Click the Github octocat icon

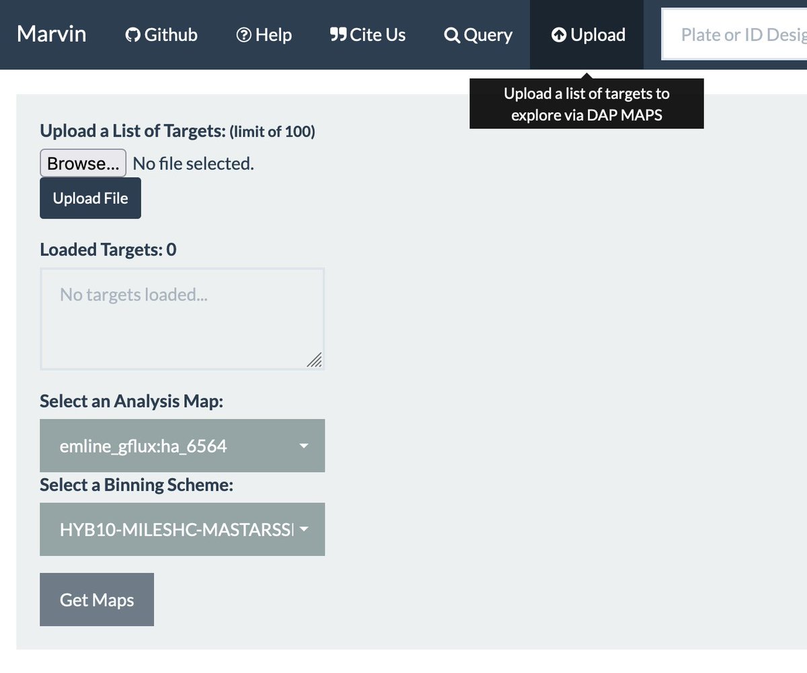coord(133,35)
